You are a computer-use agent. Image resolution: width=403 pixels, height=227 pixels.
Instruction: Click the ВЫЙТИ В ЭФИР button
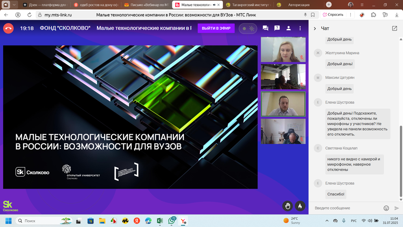click(216, 28)
